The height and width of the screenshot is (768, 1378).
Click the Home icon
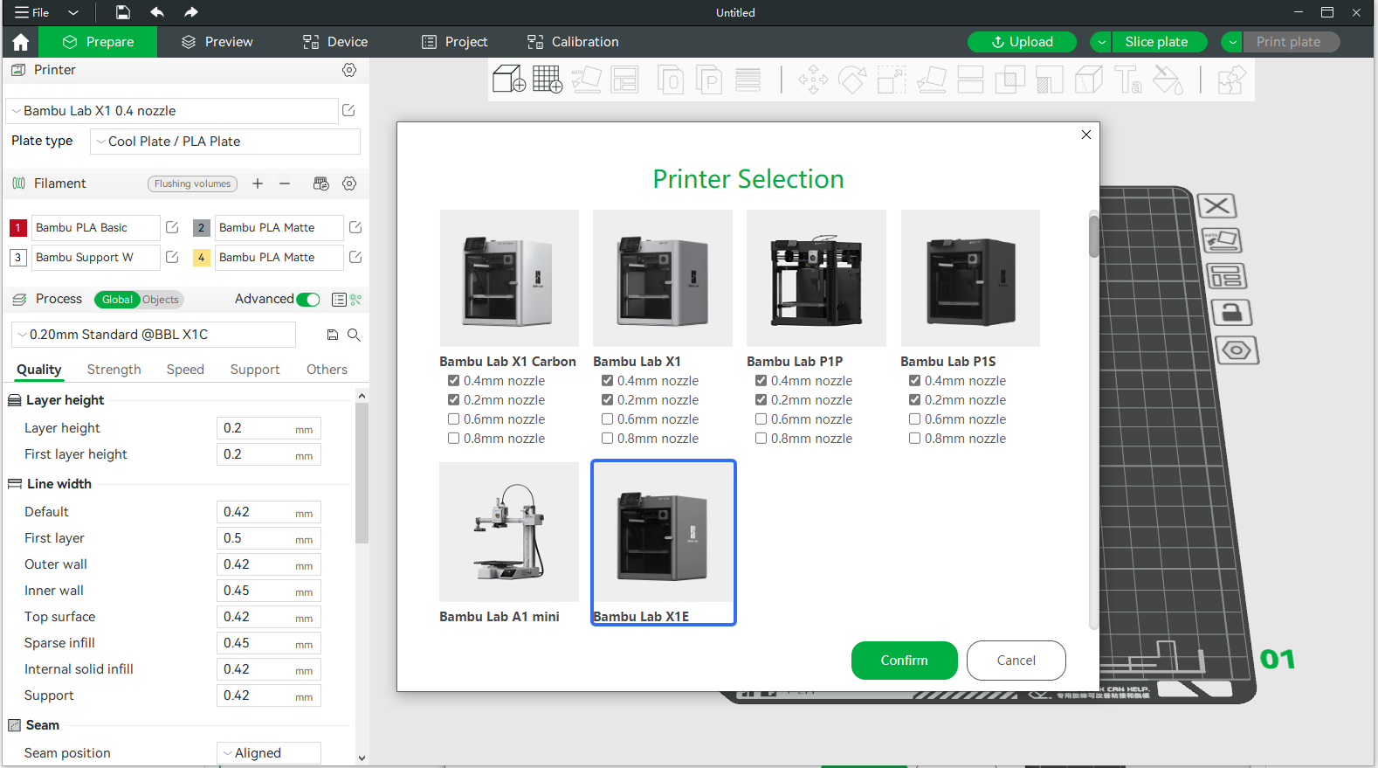[21, 42]
